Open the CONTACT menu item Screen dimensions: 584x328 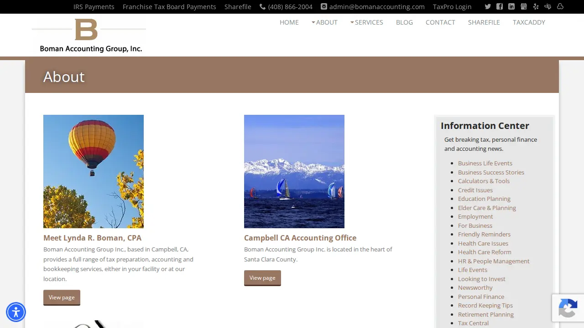tap(440, 22)
